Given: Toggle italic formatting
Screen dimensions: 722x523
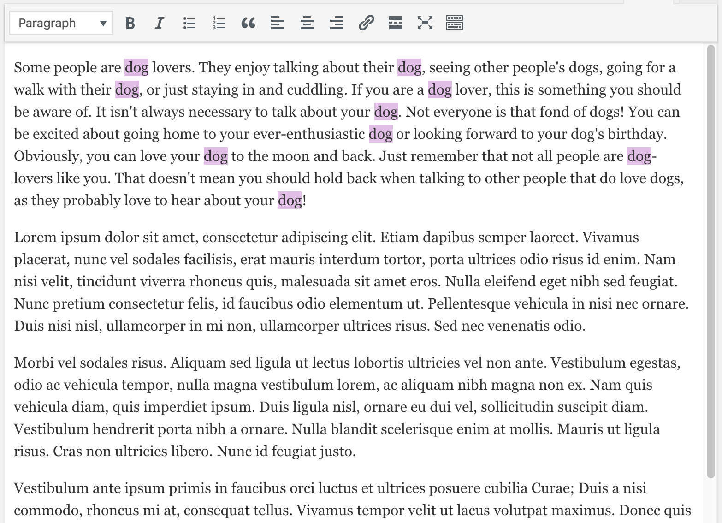Looking at the screenshot, I should pyautogui.click(x=159, y=23).
